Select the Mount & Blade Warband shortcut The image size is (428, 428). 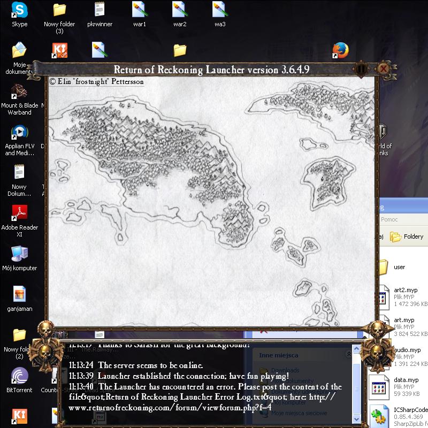point(20,100)
